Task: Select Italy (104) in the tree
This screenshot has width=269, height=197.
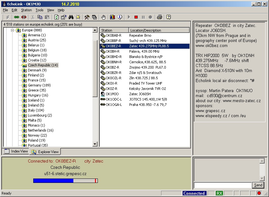Action: pos(36,110)
